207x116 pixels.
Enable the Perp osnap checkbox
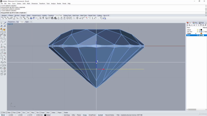30,112
